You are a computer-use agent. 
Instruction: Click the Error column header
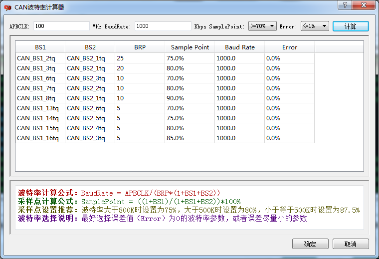(290, 47)
